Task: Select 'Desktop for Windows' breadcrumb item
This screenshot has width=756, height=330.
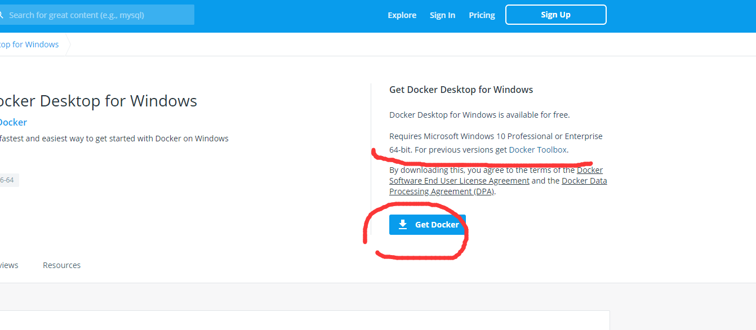Action: [29, 44]
